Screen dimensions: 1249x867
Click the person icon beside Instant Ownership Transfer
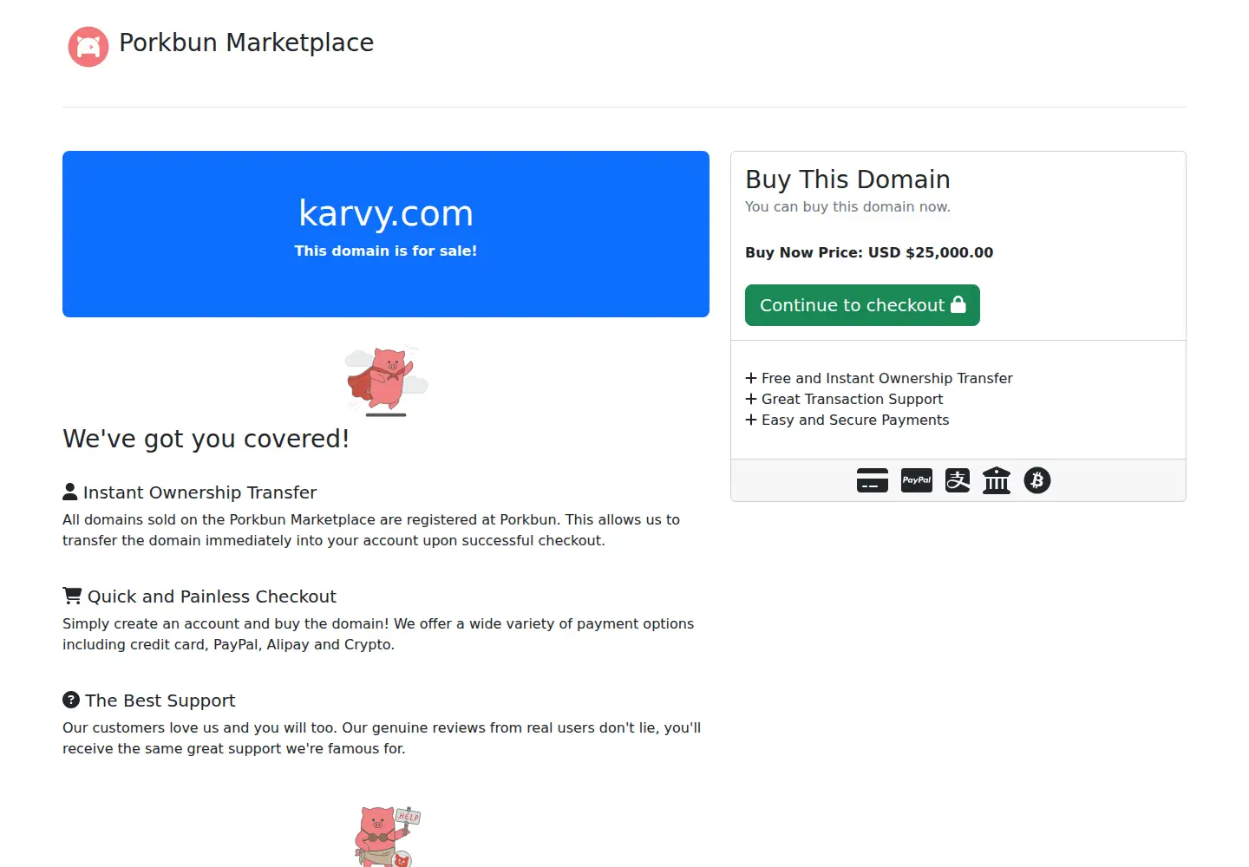pyautogui.click(x=70, y=492)
